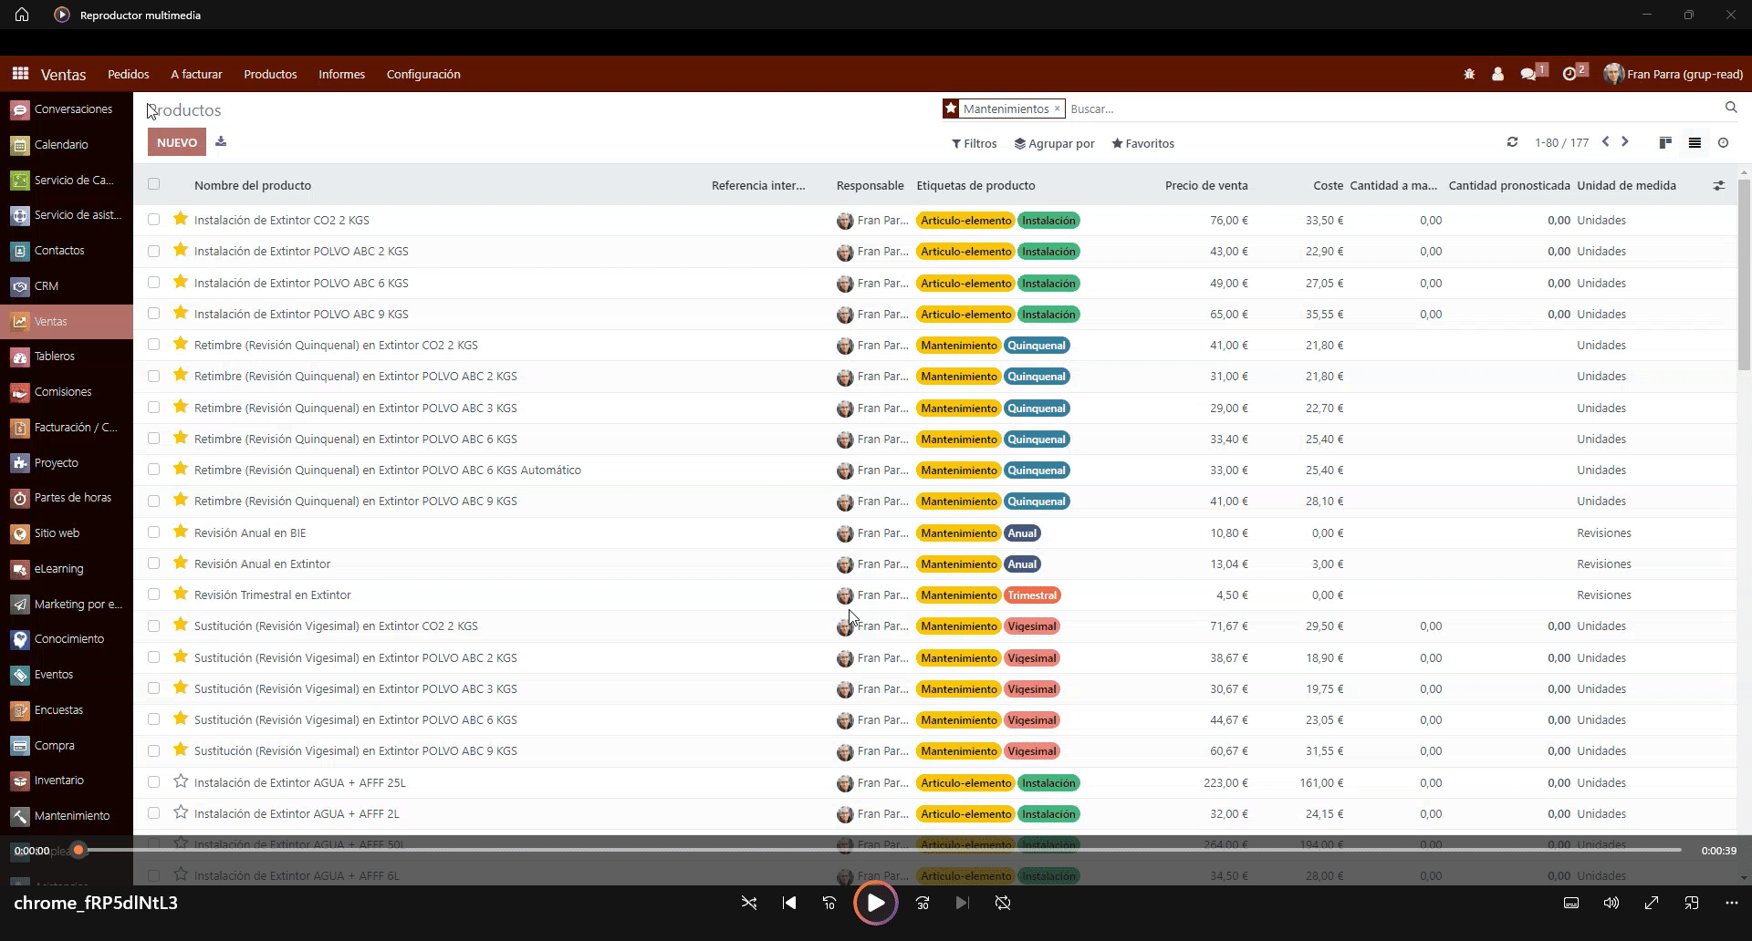The image size is (1752, 941).
Task: Switch to kanban view icon
Action: [1665, 142]
